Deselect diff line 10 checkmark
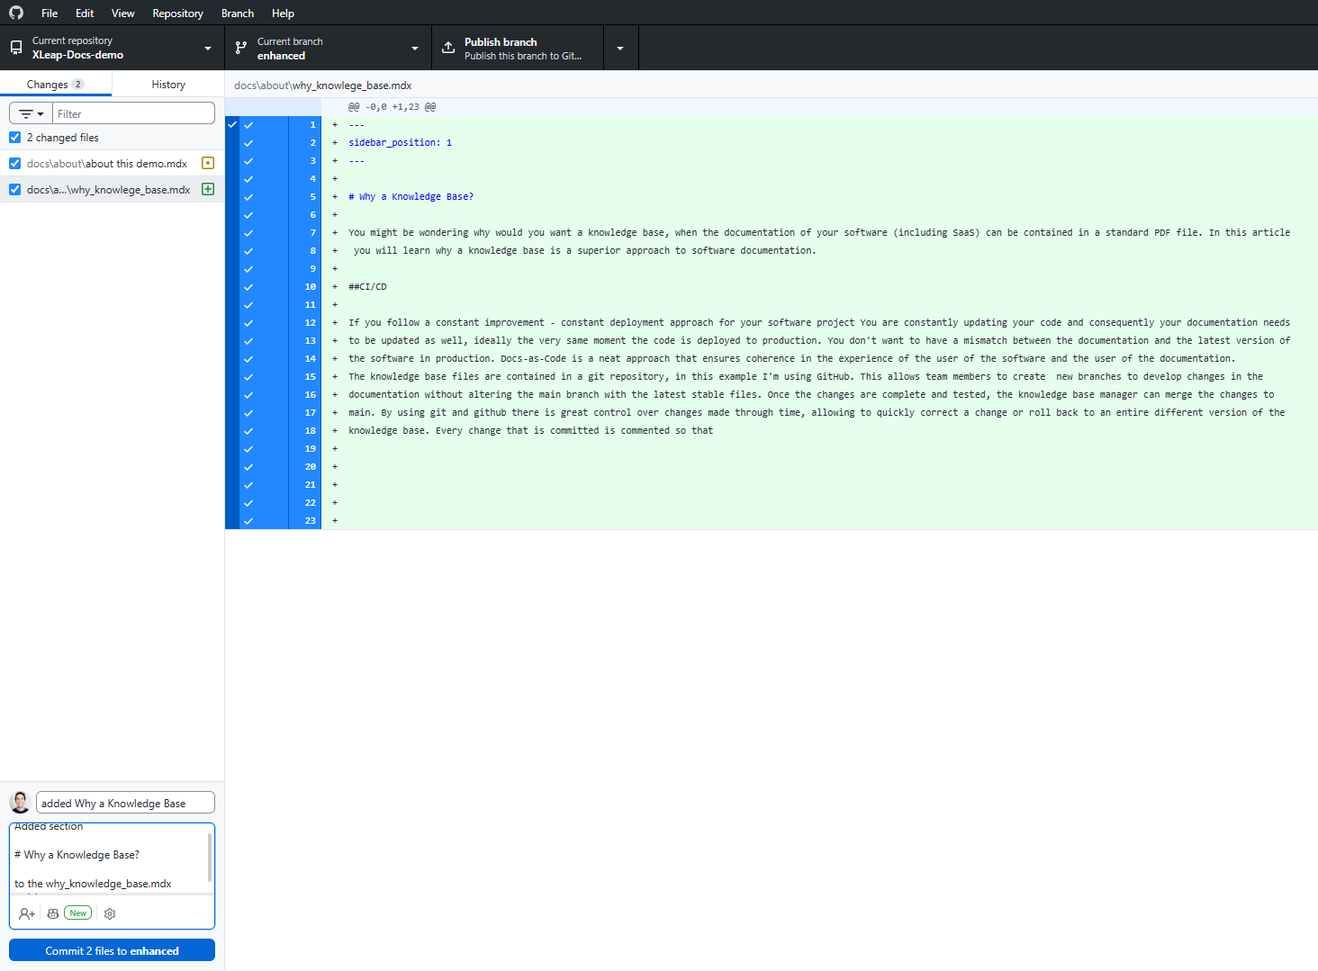The width and height of the screenshot is (1318, 971). [248, 286]
